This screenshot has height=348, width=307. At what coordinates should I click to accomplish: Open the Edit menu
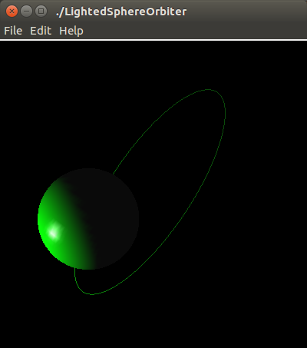click(x=41, y=31)
